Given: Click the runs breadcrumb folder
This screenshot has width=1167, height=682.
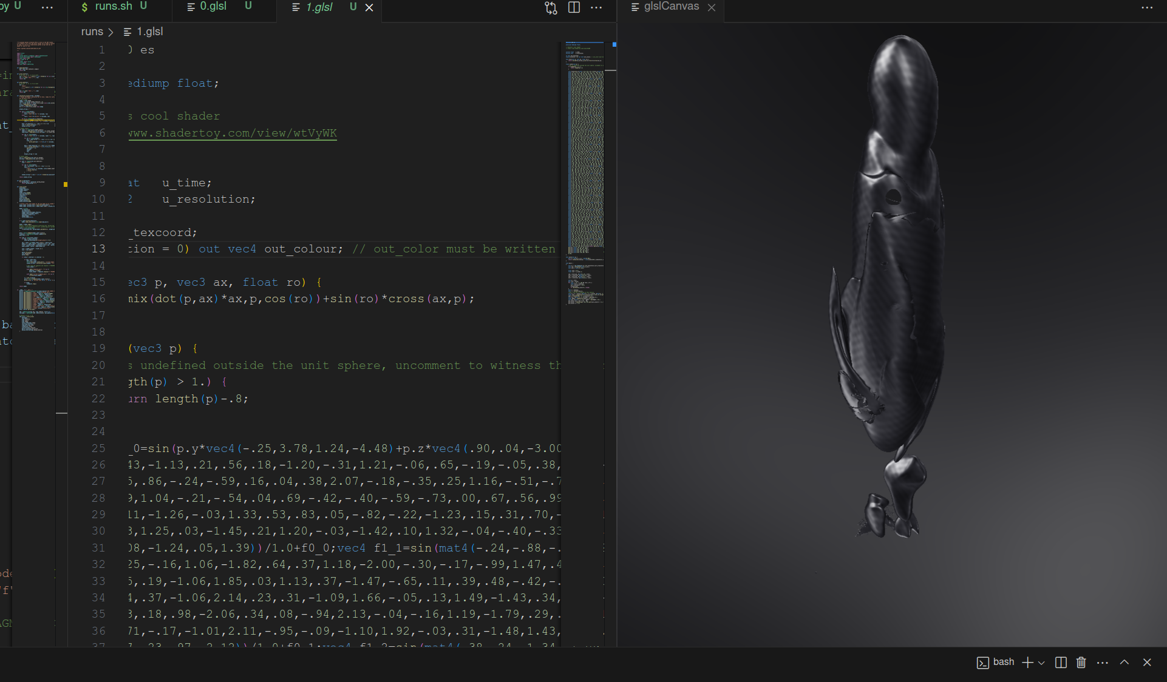Looking at the screenshot, I should [x=92, y=32].
